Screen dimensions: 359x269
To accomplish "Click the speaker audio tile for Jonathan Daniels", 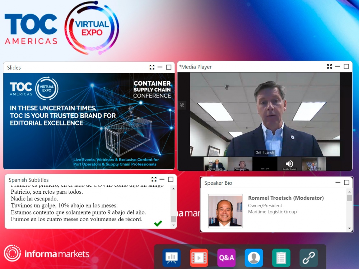I will tap(289, 164).
